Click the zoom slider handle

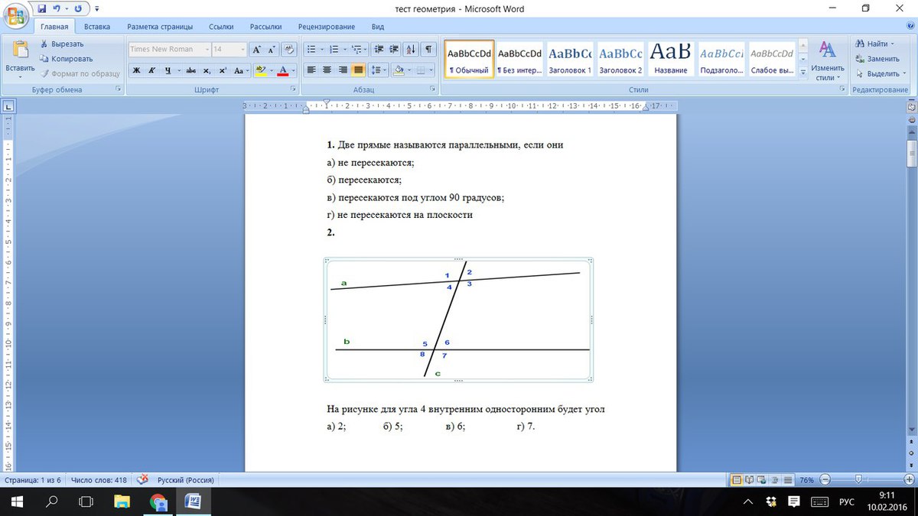pyautogui.click(x=858, y=480)
